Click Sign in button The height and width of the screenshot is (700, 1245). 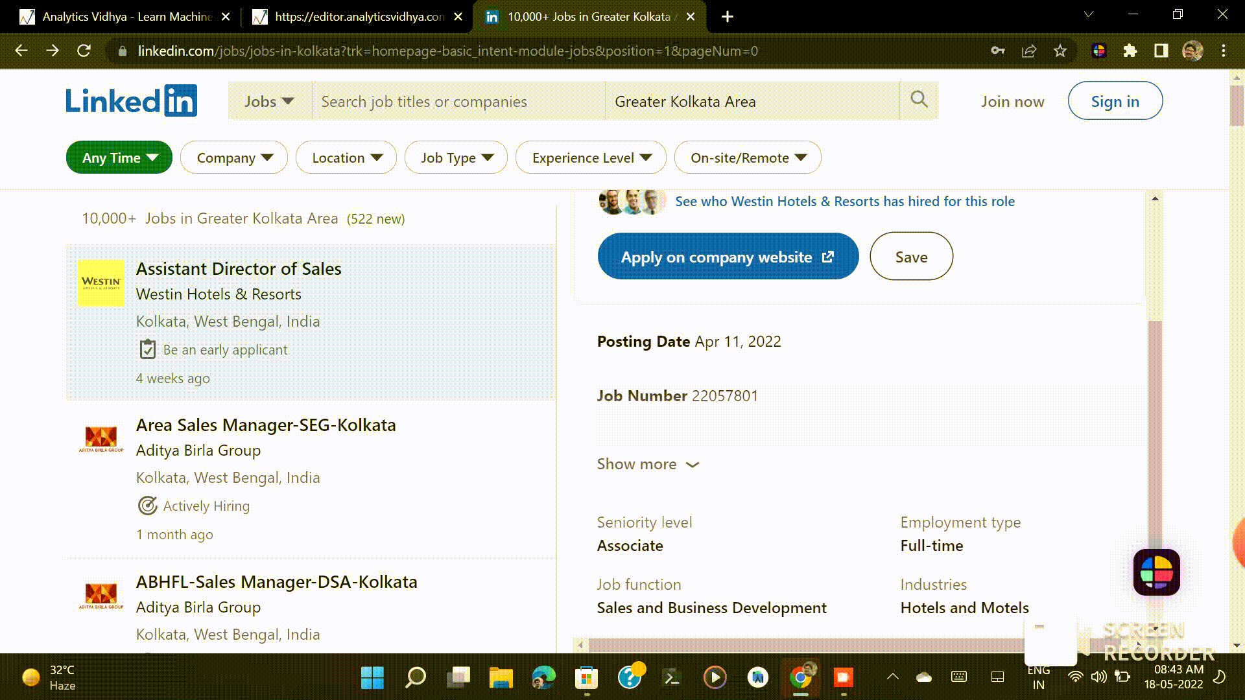(x=1115, y=101)
